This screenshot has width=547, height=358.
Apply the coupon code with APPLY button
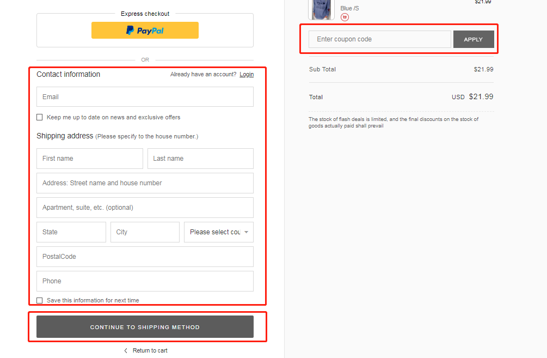[x=473, y=39]
